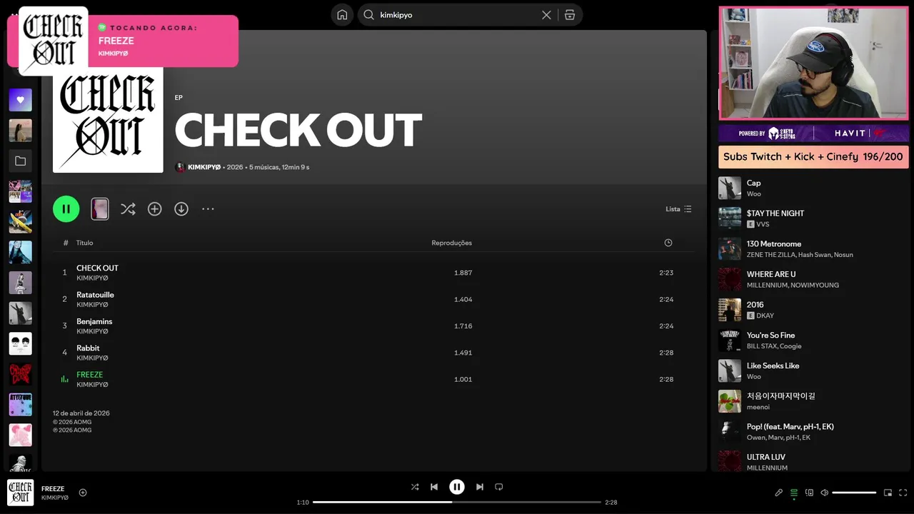Show lyrics with the microphone icon
The image size is (914, 514).
[x=779, y=493]
